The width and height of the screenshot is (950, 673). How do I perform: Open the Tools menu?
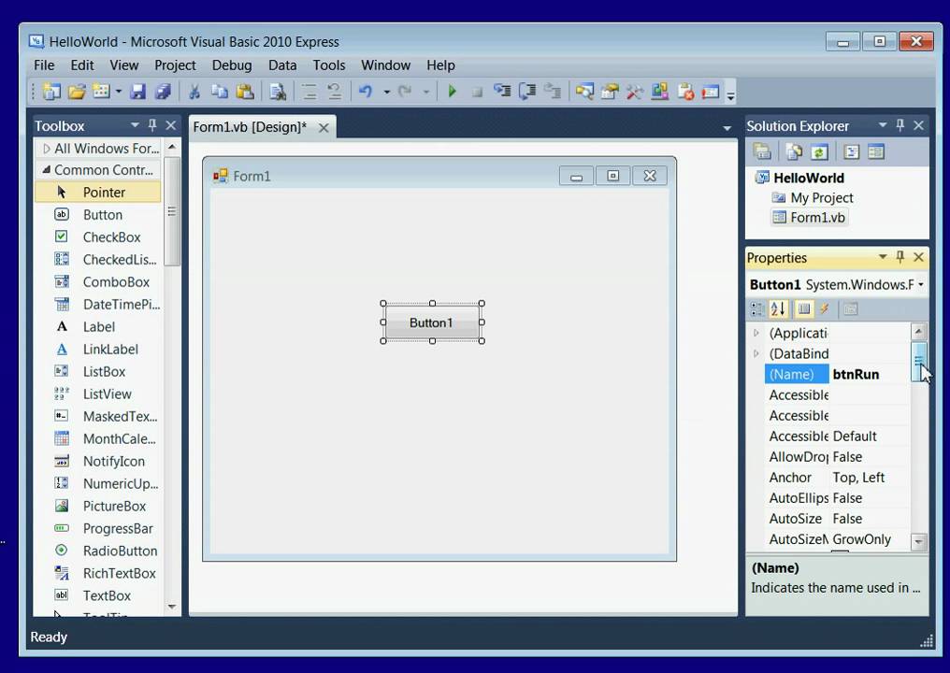tap(329, 64)
